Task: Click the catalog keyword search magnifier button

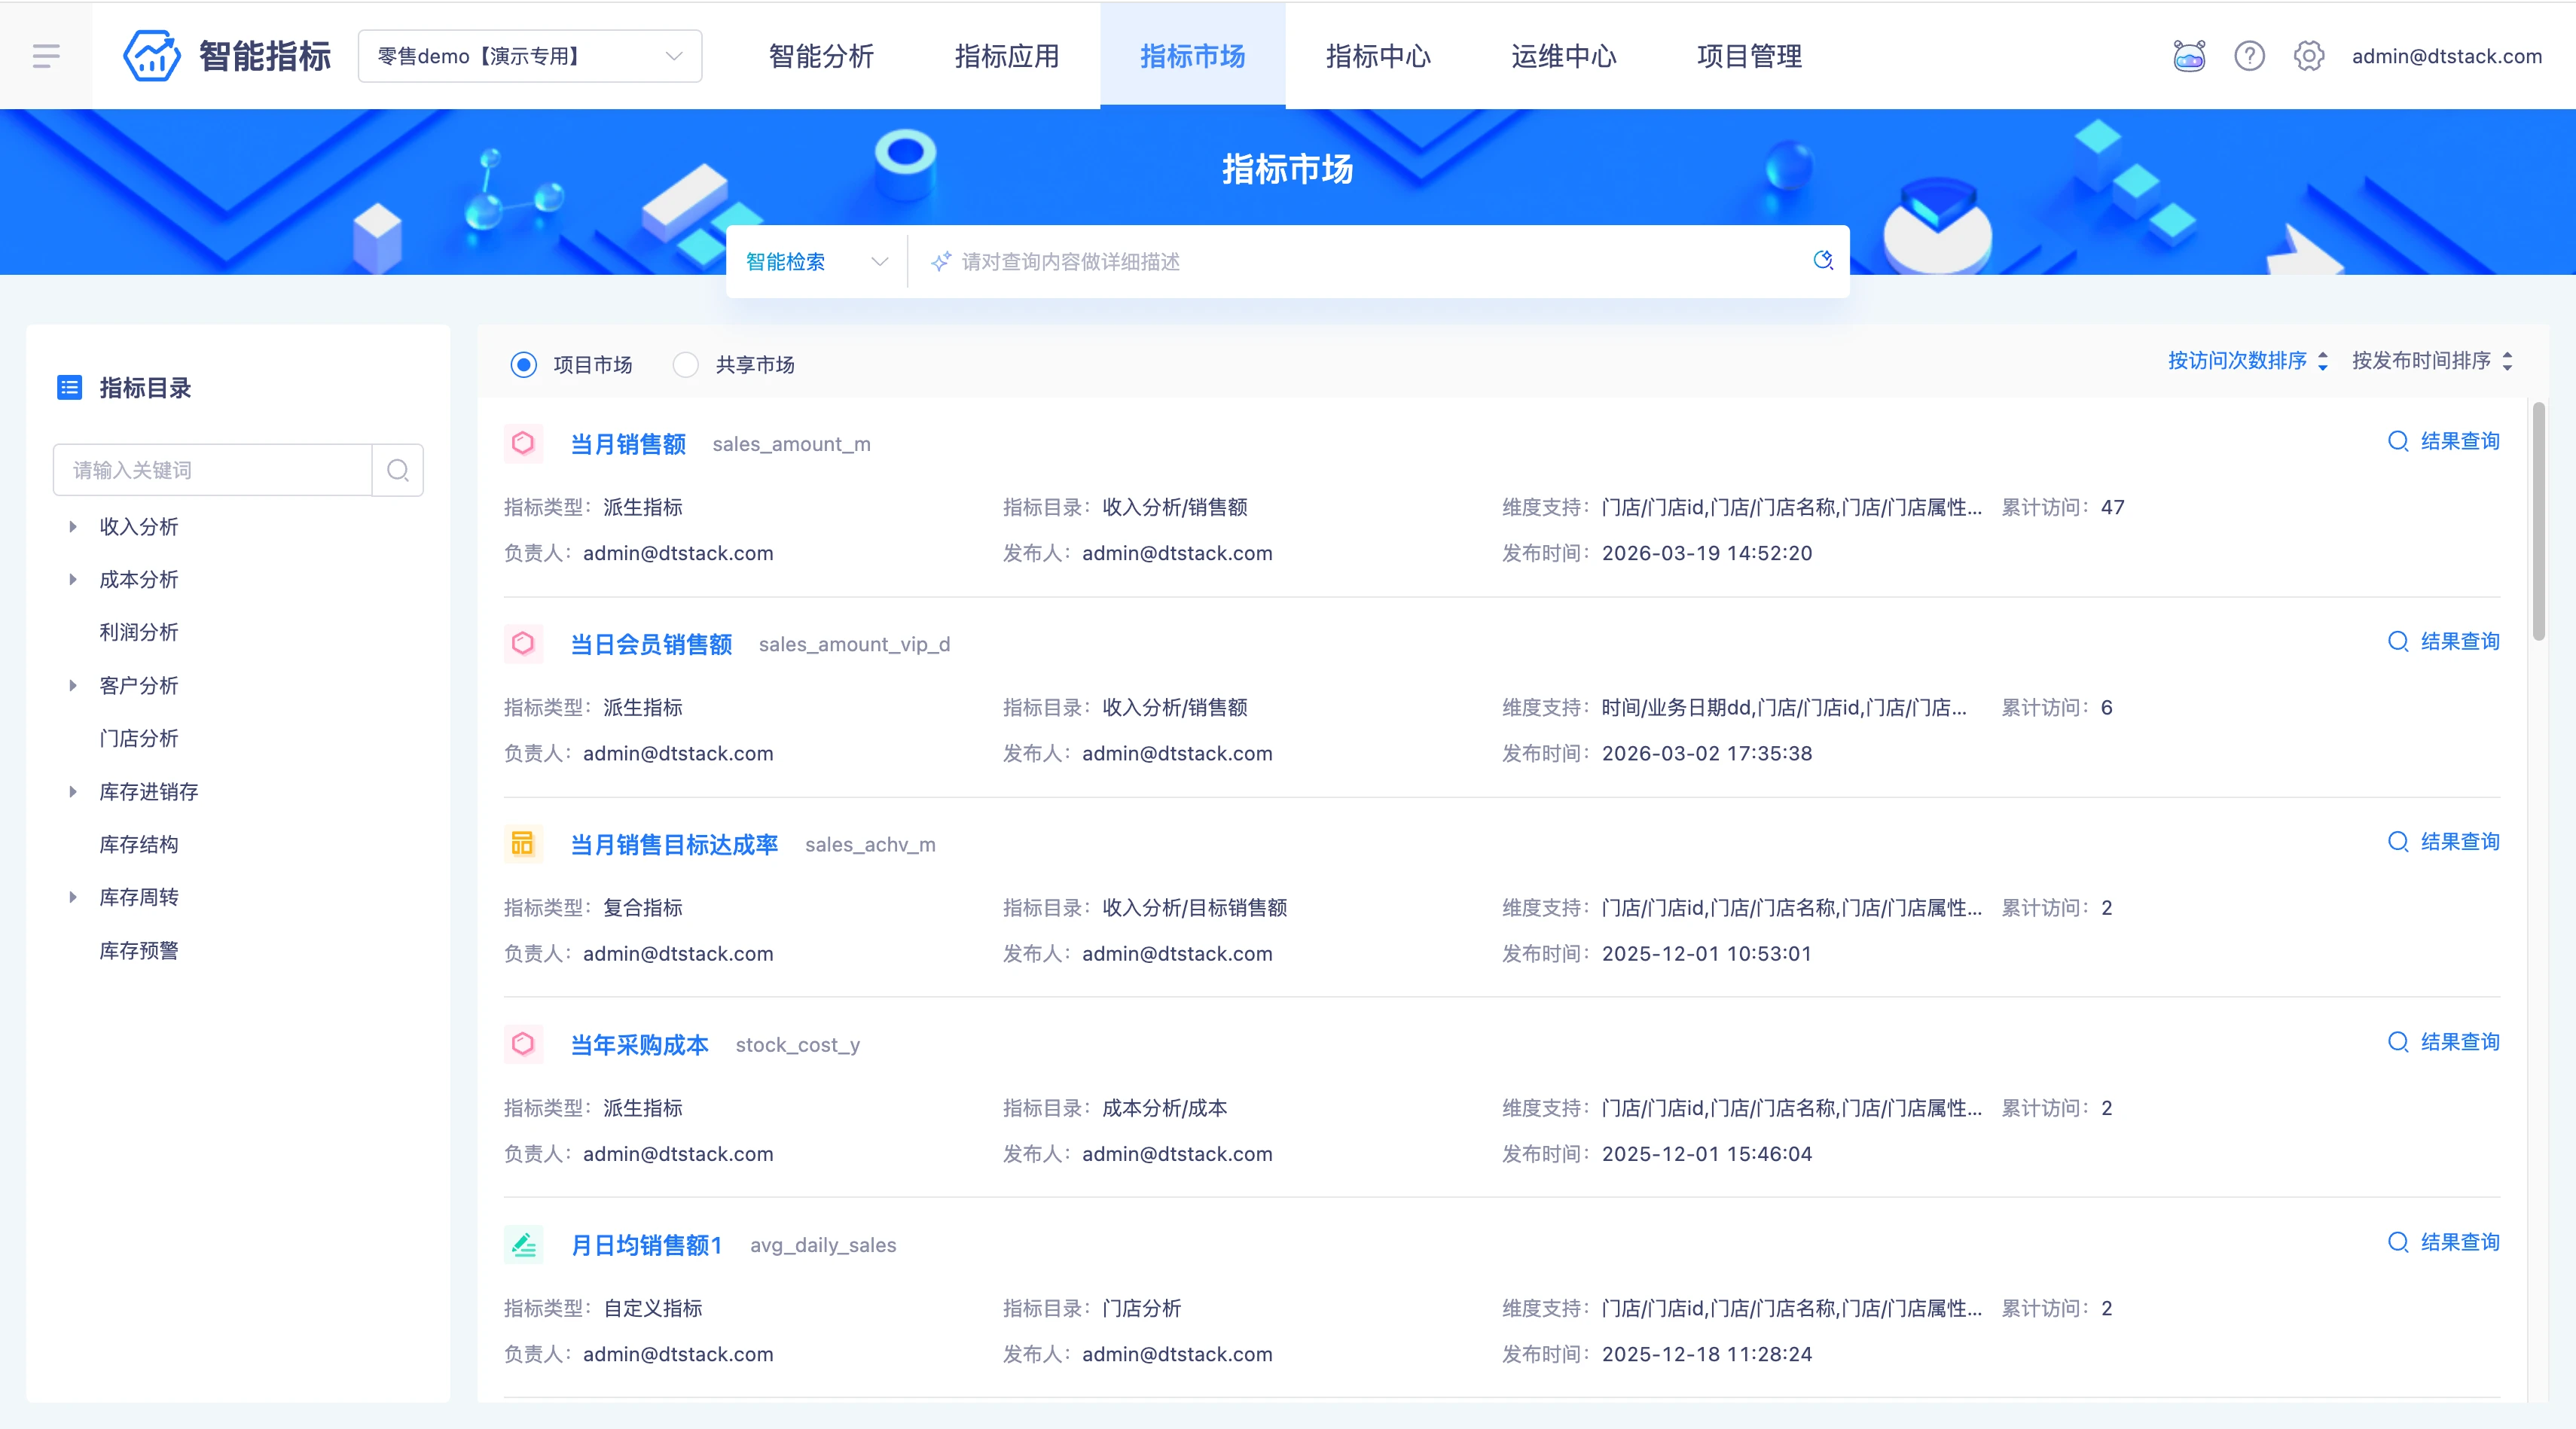Action: point(398,470)
